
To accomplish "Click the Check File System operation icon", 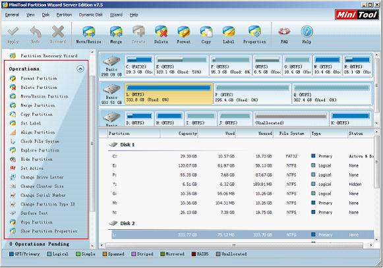I will pos(13,142).
